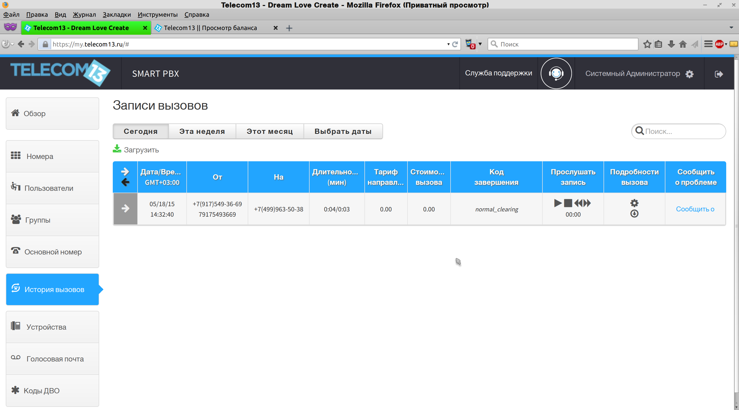Viewport: 739px width, 410px height.
Task: Open Firefox hamburger menu
Action: 708,44
